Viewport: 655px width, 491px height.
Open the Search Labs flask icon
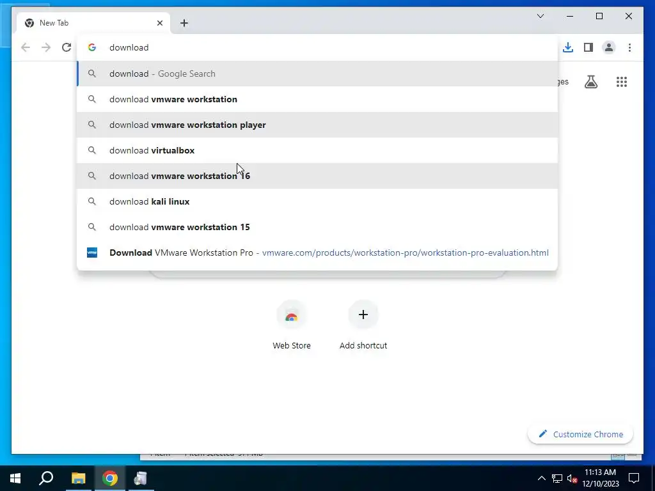590,82
